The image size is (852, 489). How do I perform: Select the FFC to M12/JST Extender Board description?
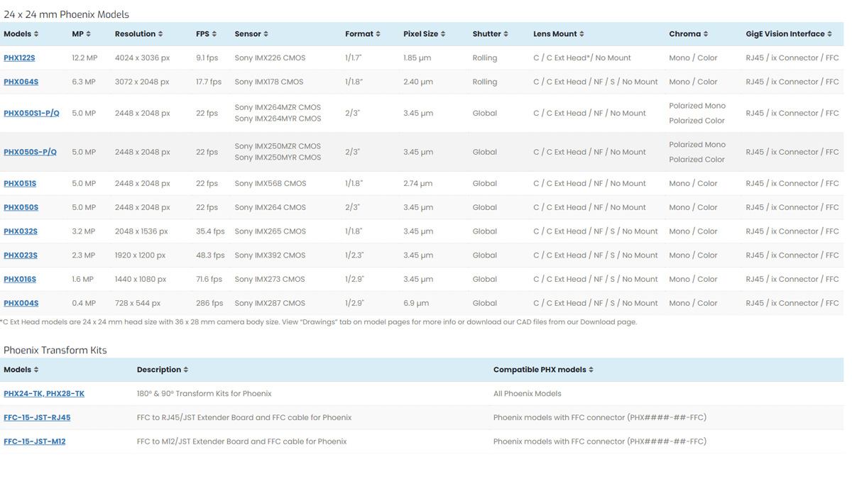(242, 441)
